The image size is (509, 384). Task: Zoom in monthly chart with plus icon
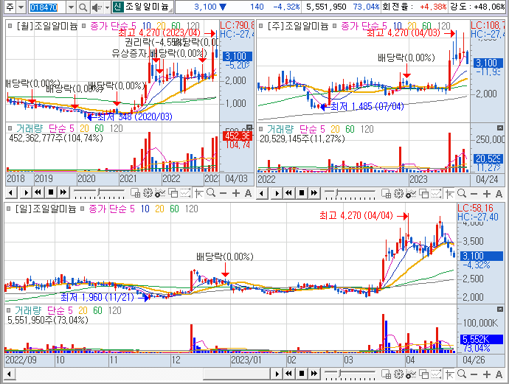pyautogui.click(x=236, y=194)
